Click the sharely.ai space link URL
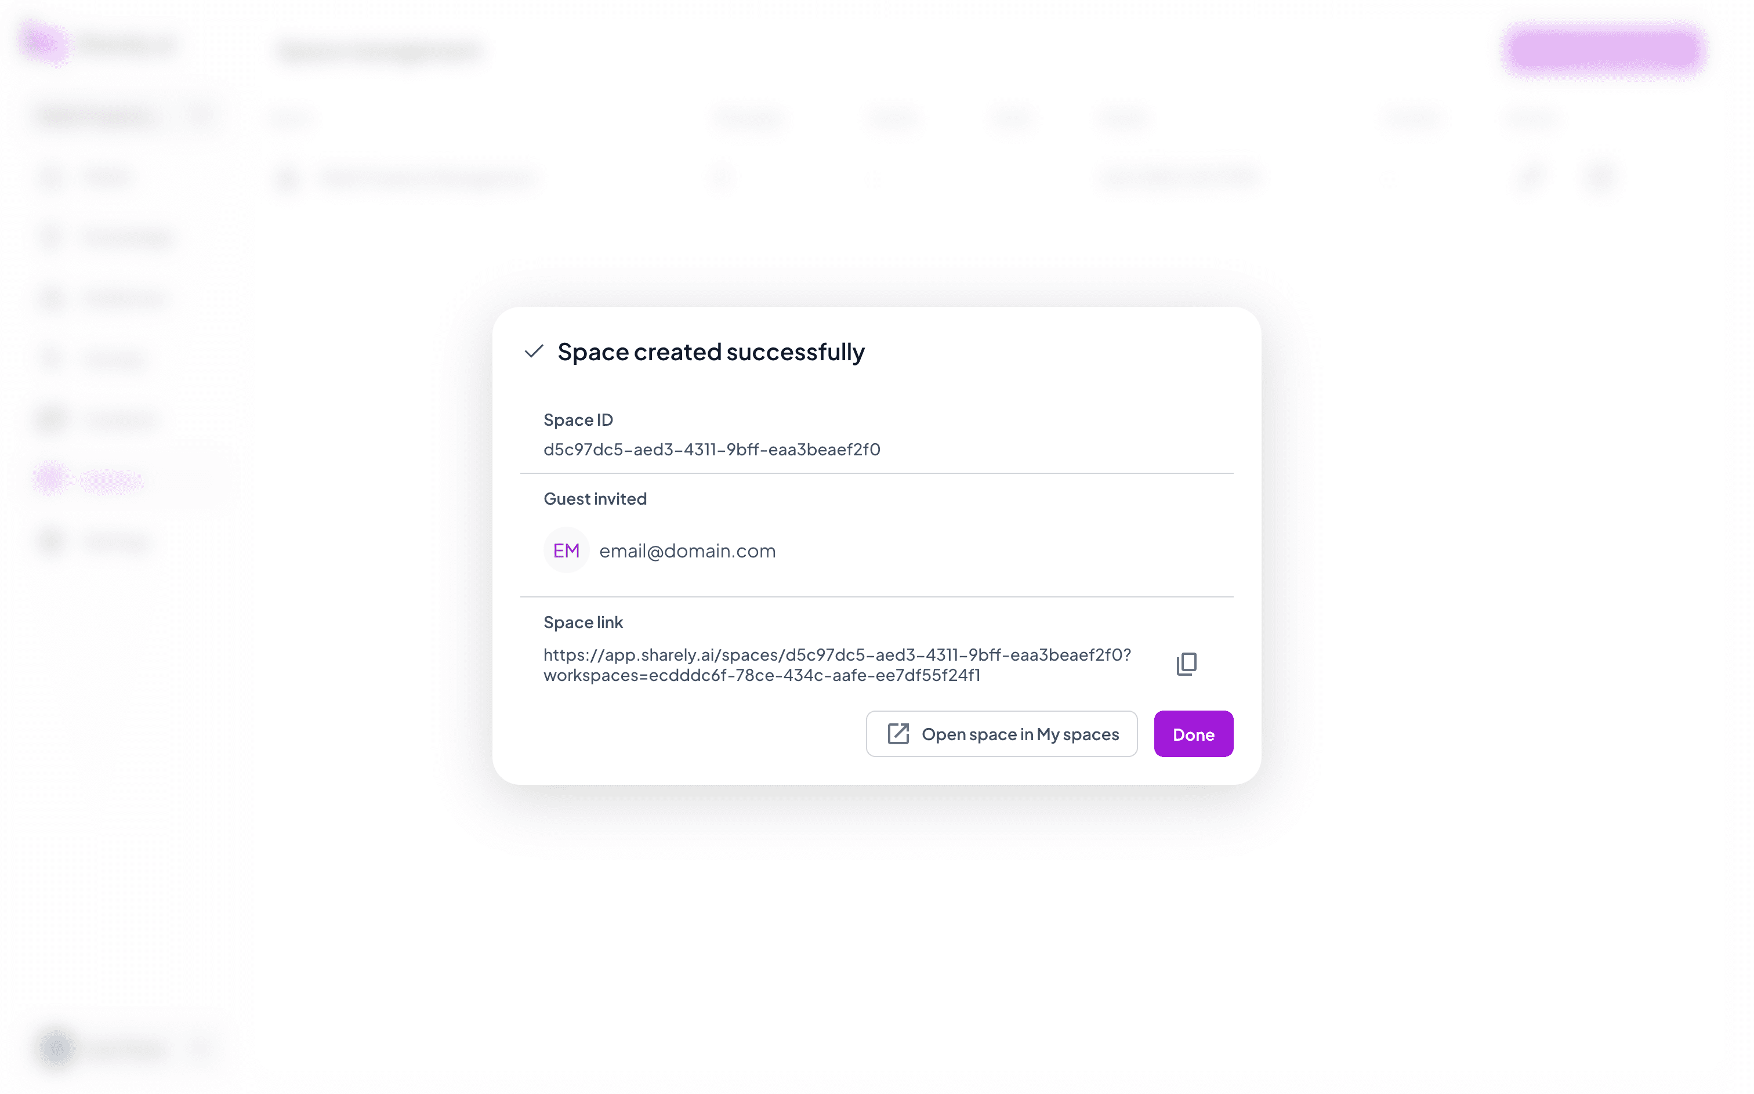Viewport: 1754px width, 1094px height. pos(837,665)
